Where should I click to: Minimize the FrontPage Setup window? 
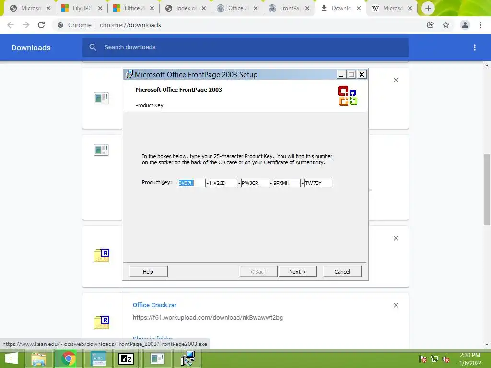pyautogui.click(x=341, y=74)
